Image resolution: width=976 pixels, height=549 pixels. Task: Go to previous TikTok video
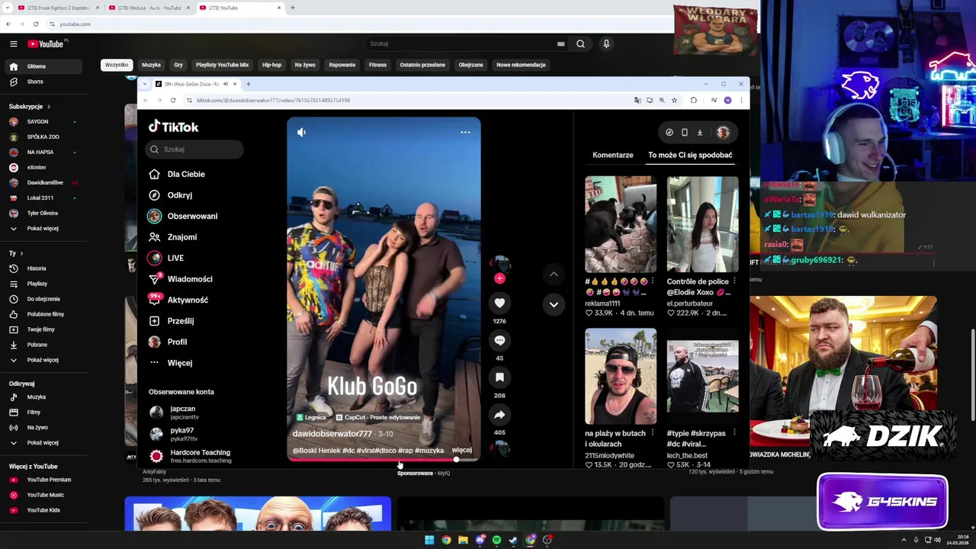[x=554, y=274]
